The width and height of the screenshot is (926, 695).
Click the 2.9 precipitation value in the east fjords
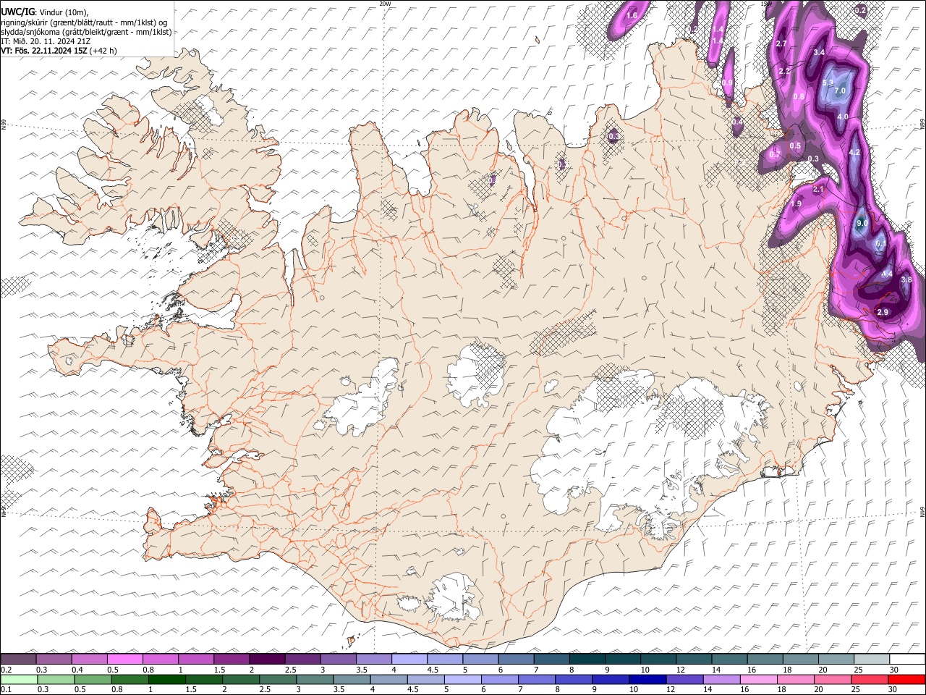[x=883, y=312]
